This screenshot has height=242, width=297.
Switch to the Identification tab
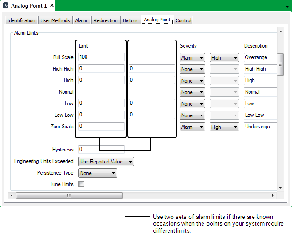[x=21, y=20]
